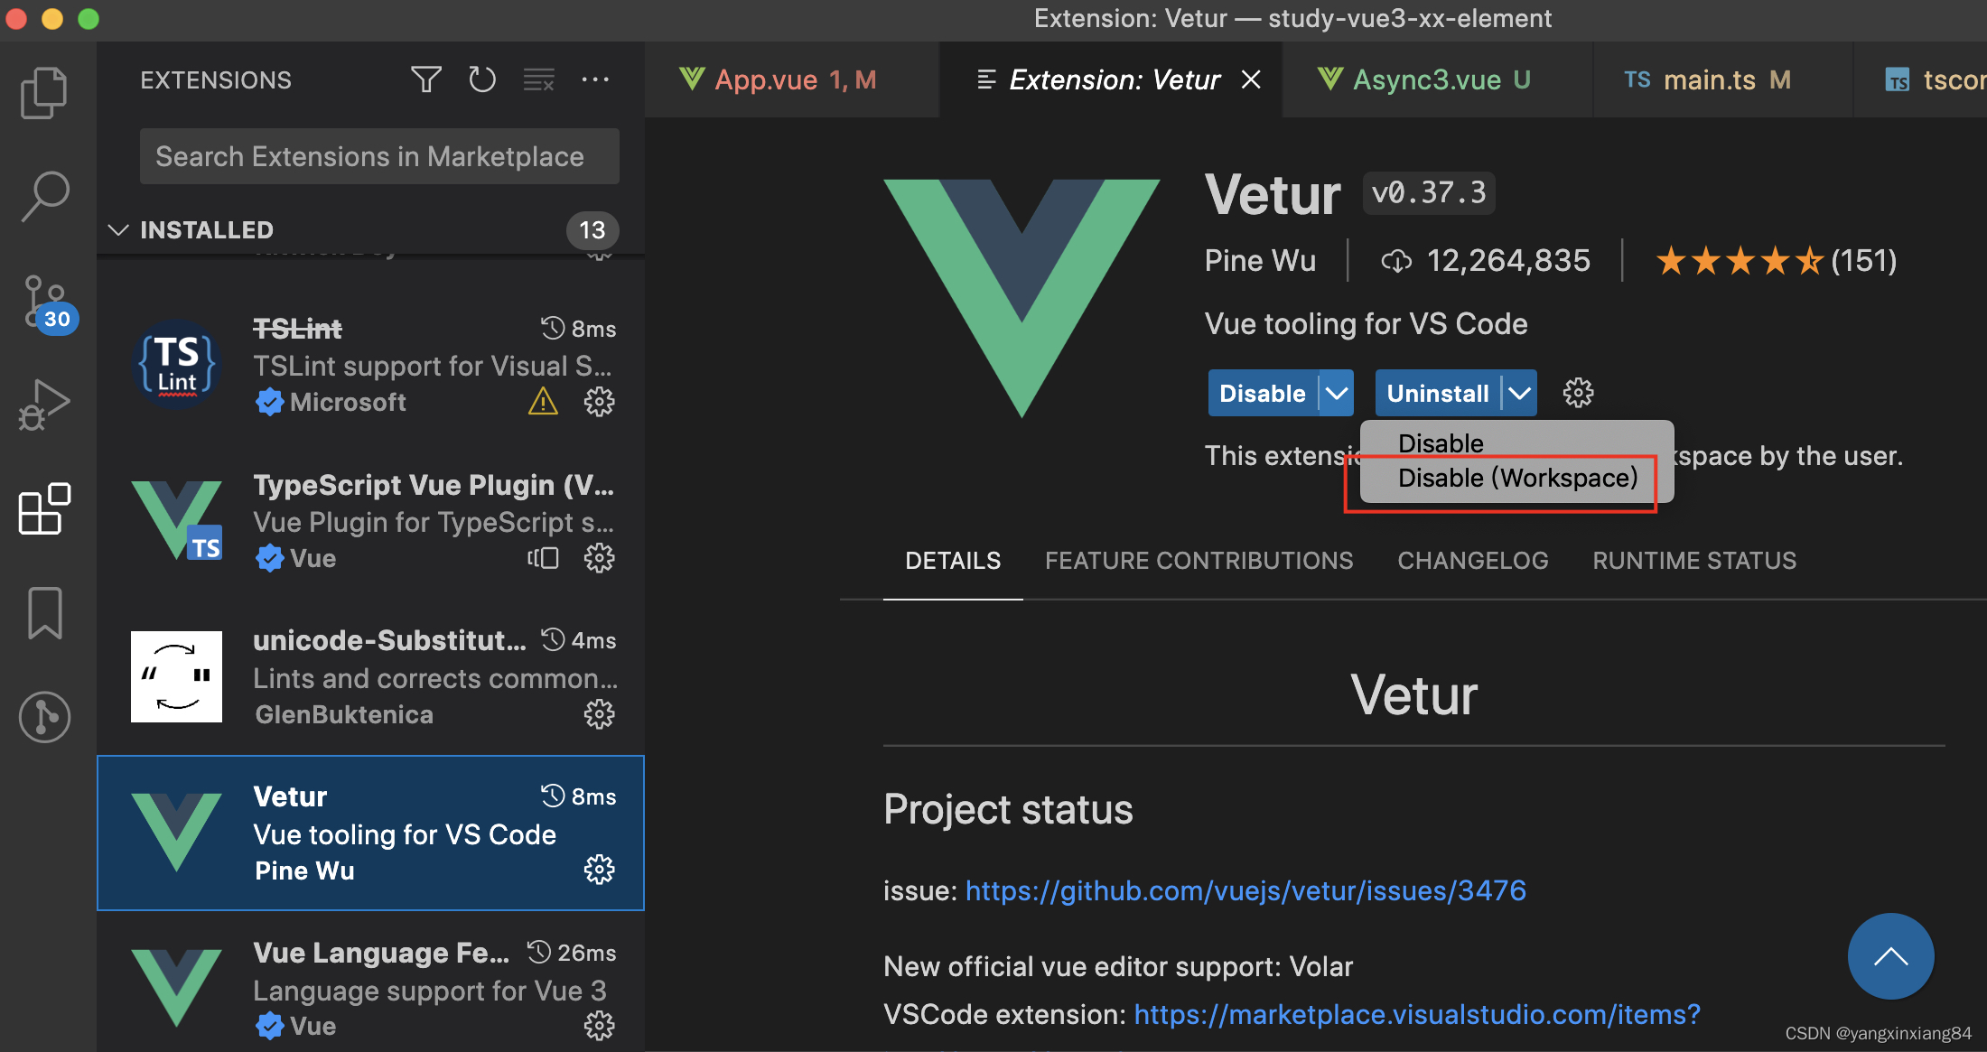Open the Explorer view in activity bar
The image size is (1987, 1052).
(x=44, y=92)
